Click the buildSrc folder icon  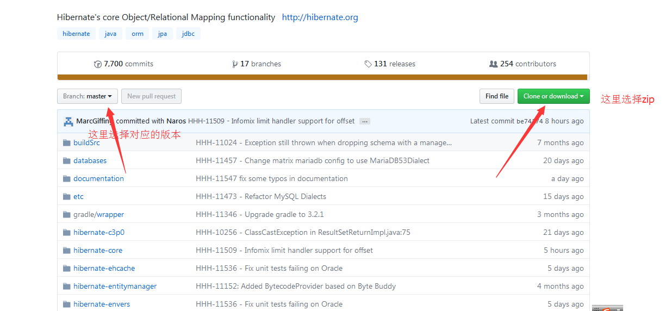point(67,143)
